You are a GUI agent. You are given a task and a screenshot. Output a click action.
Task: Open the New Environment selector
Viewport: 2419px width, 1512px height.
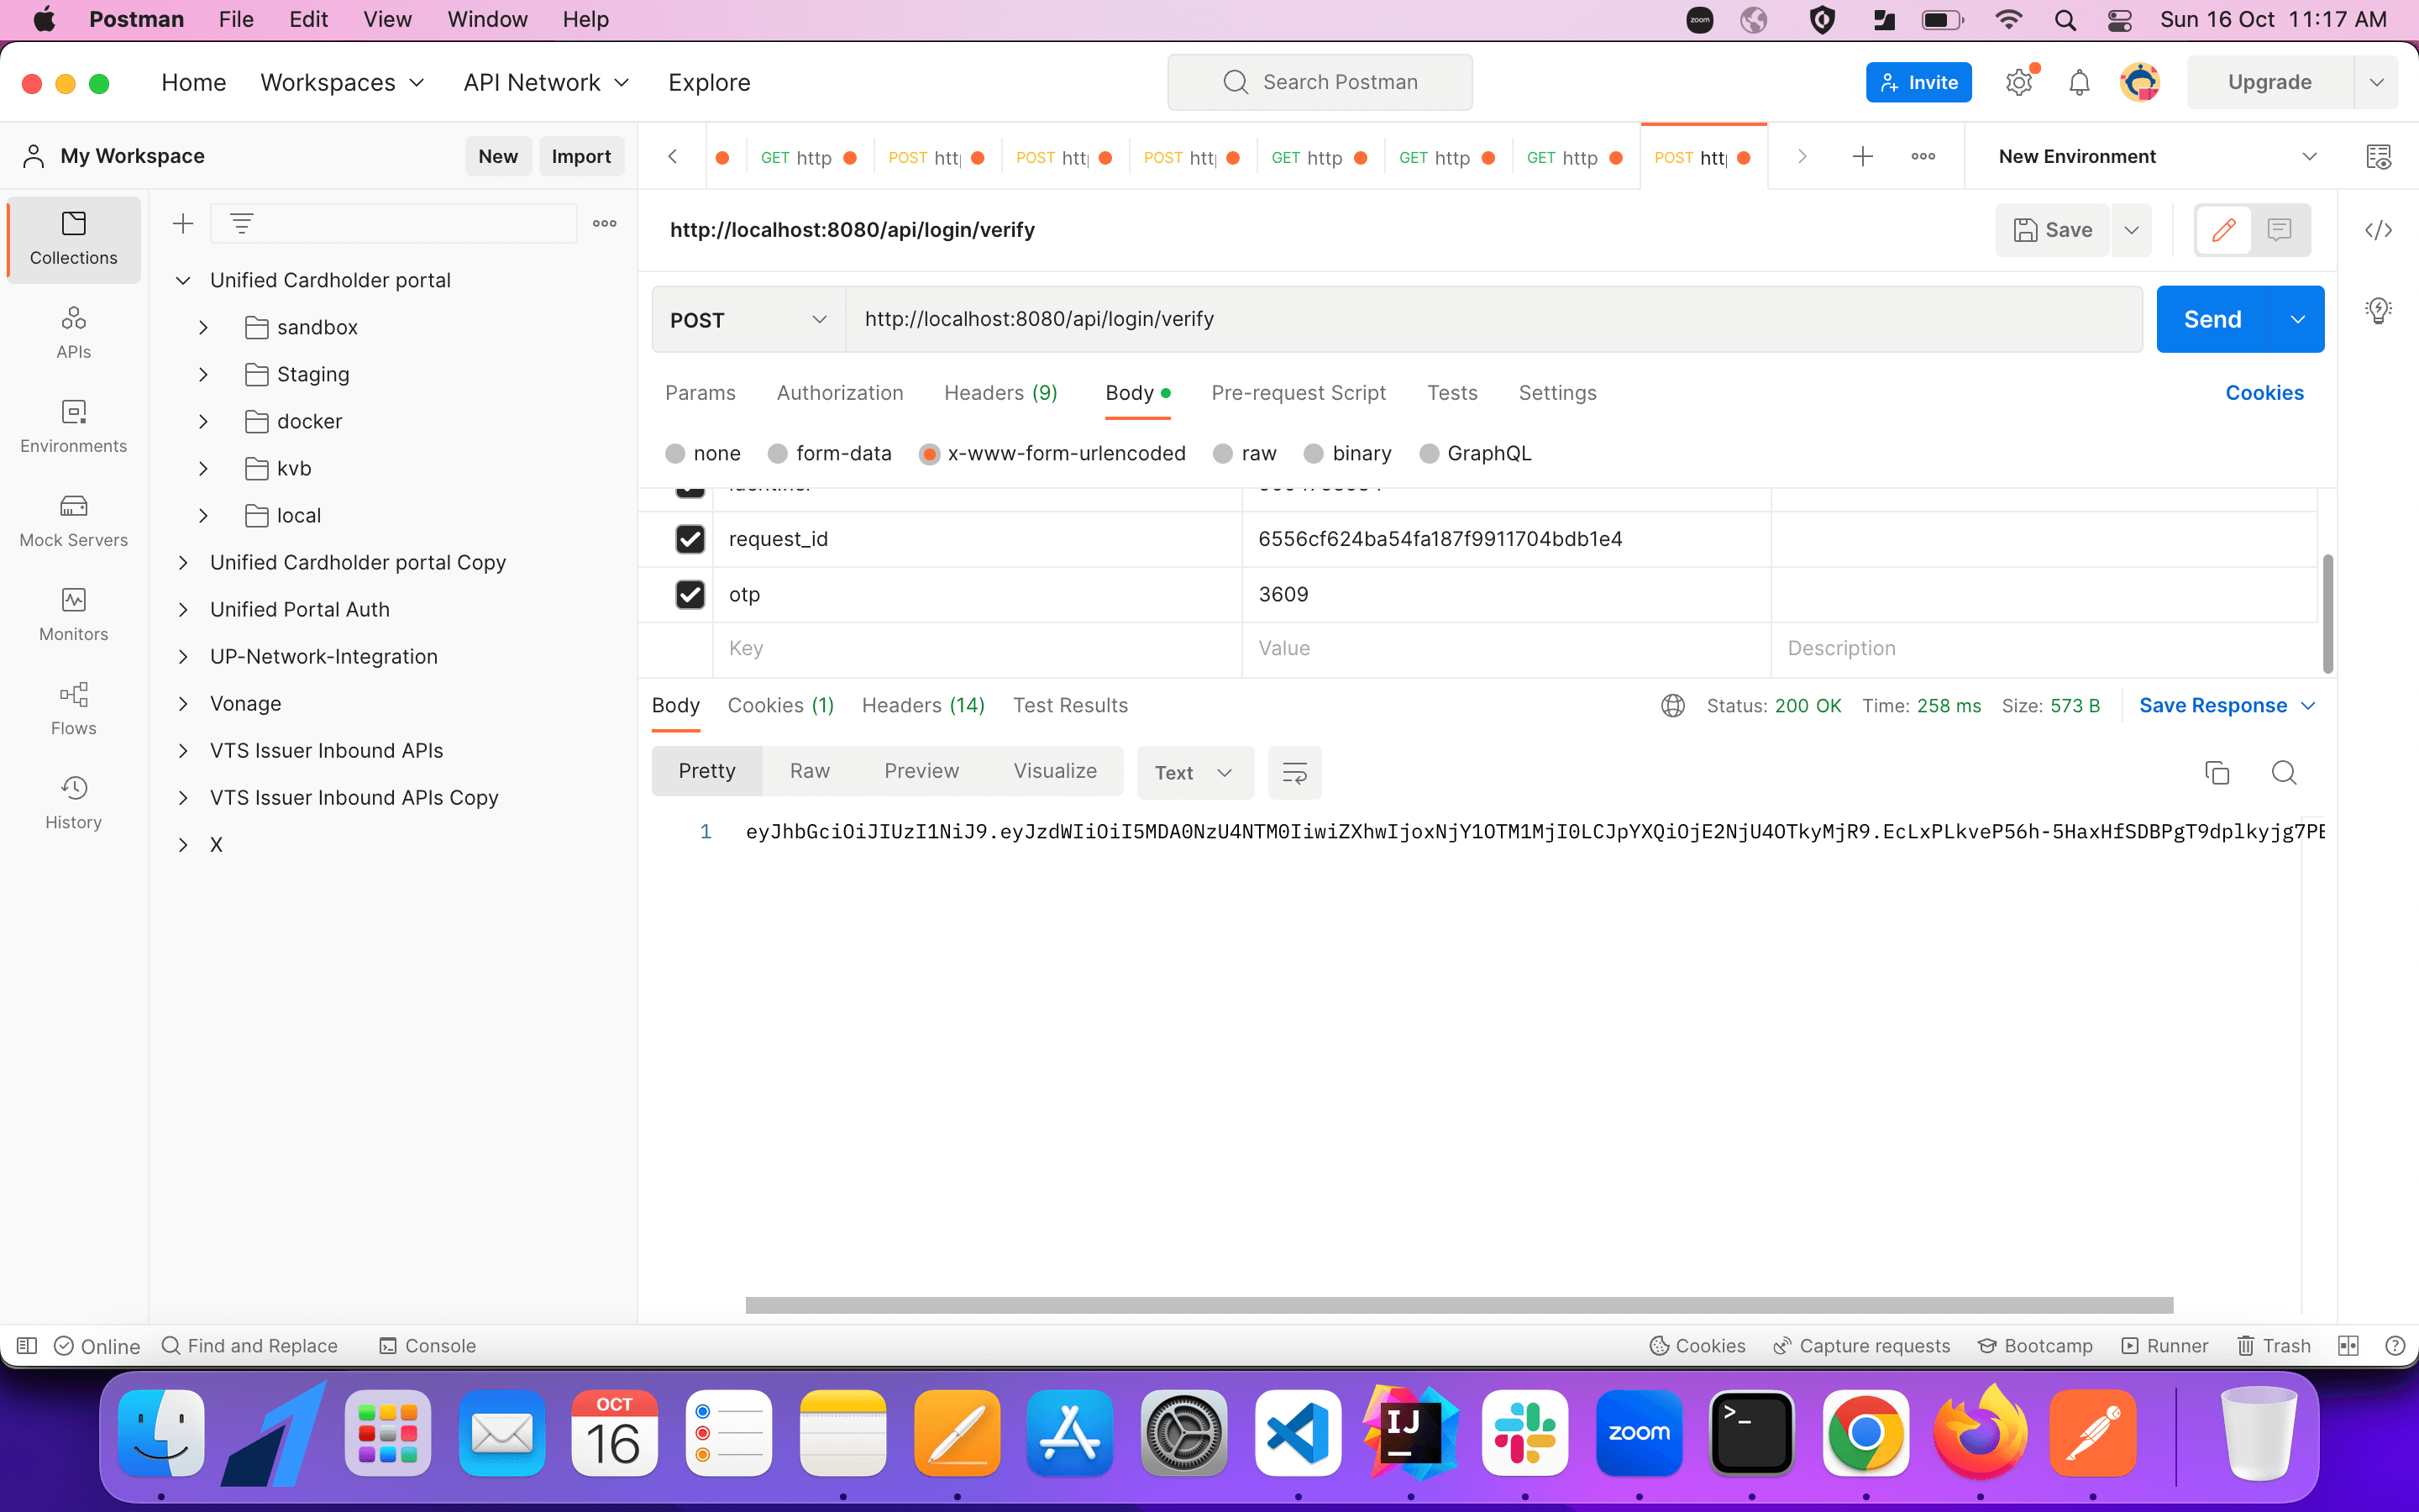tap(2156, 156)
